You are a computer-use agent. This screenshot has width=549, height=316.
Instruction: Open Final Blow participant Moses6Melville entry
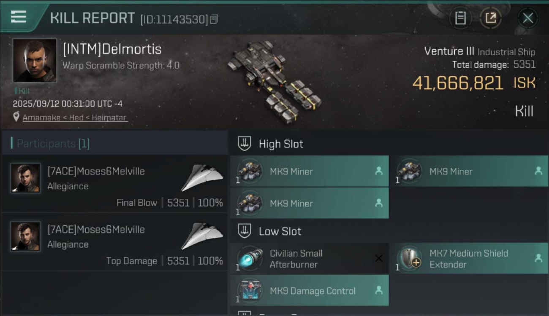[x=115, y=184]
